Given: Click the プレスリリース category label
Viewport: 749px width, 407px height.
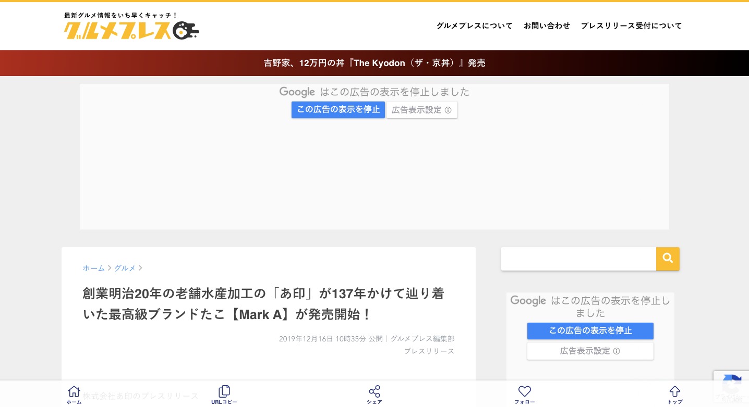Looking at the screenshot, I should point(429,351).
